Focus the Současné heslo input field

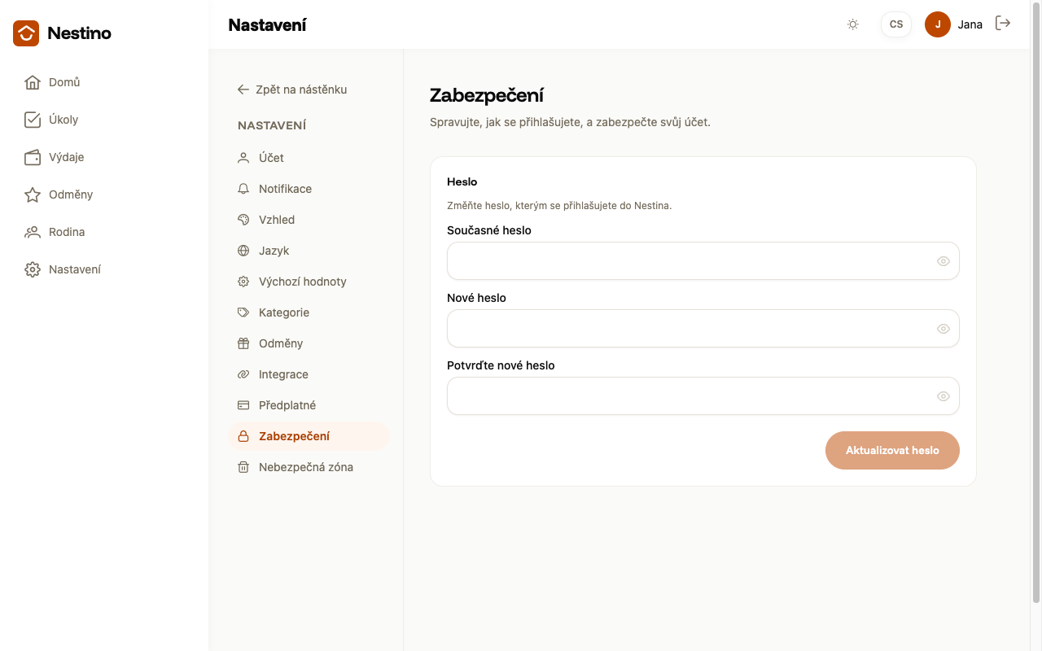coord(703,261)
